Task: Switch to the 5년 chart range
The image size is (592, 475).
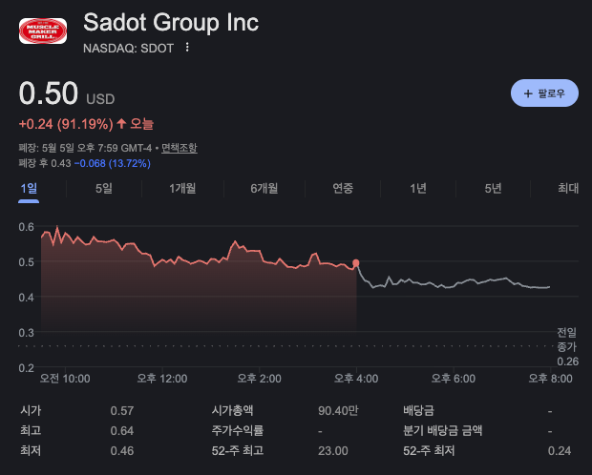Action: point(493,188)
